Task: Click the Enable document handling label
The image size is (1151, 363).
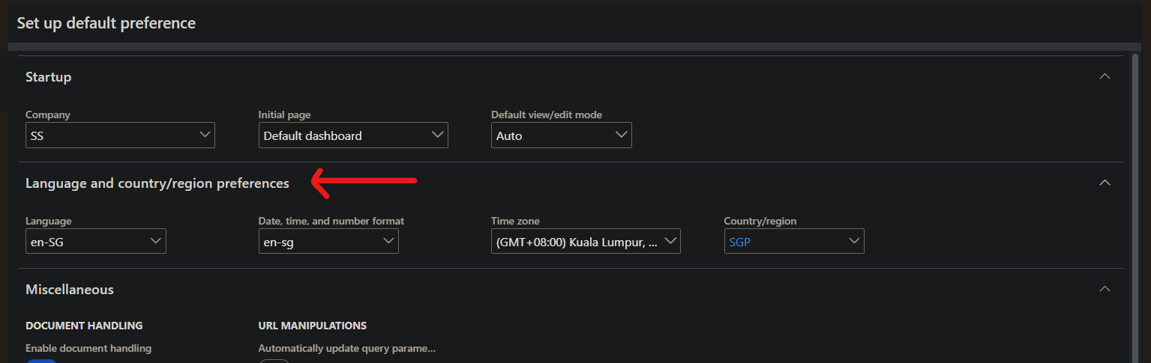Action: pyautogui.click(x=88, y=348)
